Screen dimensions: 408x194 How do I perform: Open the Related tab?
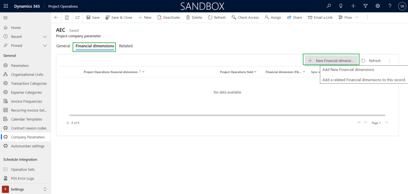(126, 46)
